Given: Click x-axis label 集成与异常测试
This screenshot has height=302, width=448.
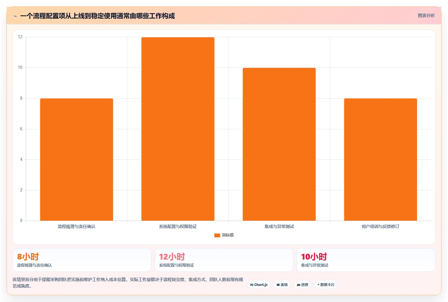Looking at the screenshot, I should coord(279,226).
